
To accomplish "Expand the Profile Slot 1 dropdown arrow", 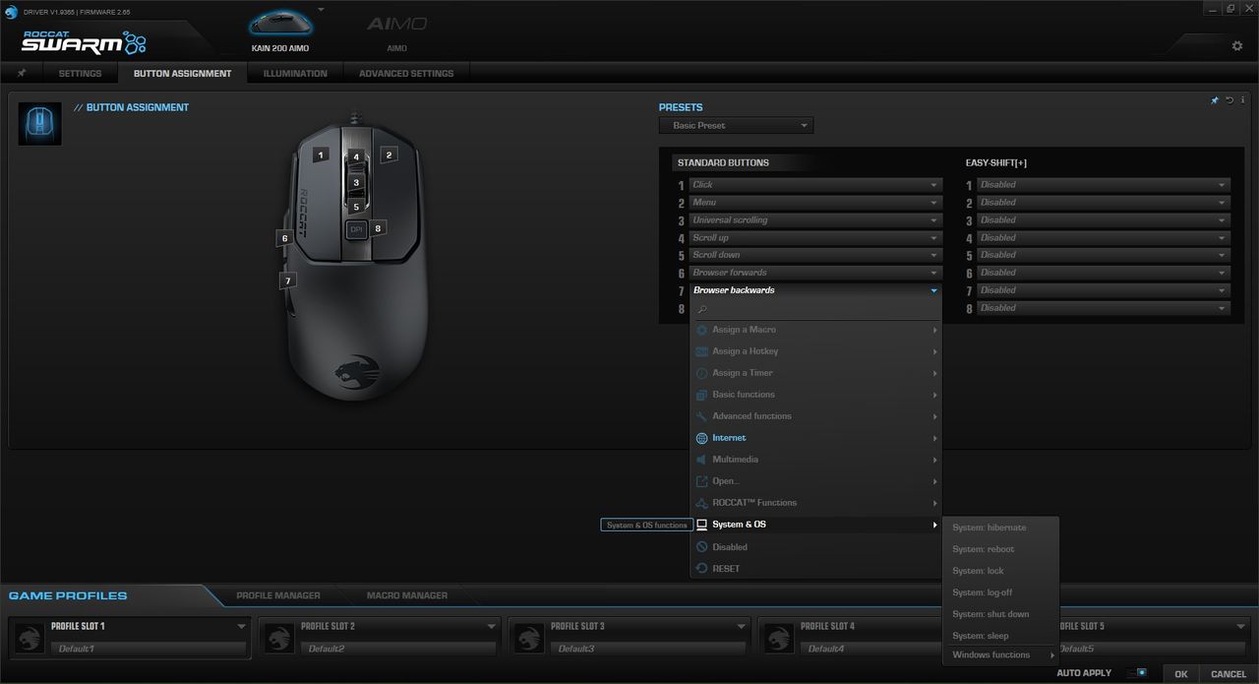I will pos(242,626).
